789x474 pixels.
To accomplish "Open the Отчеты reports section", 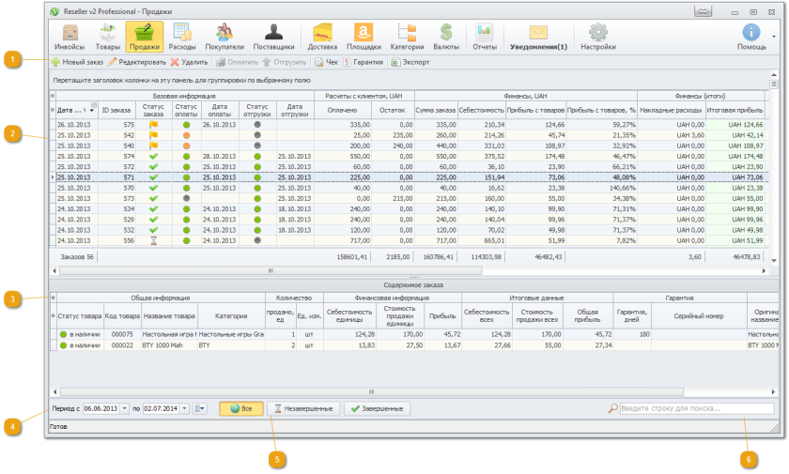I will [485, 37].
